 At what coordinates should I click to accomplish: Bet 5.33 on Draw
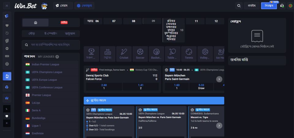201,86
